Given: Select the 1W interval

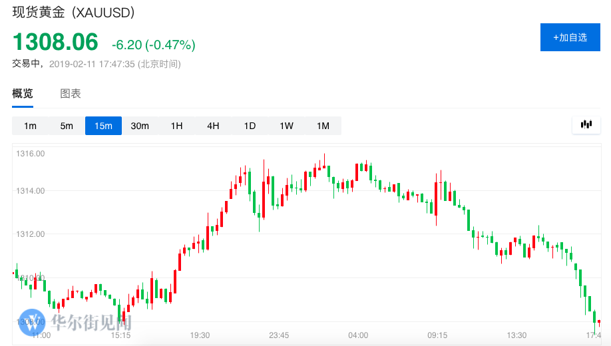Looking at the screenshot, I should coord(286,126).
